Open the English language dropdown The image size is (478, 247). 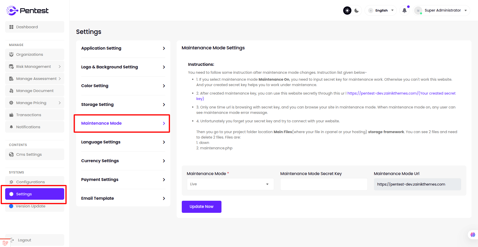381,11
